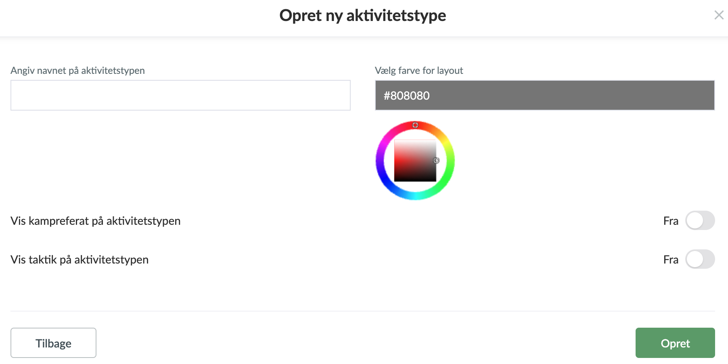
Task: Click the activity type name input field
Action: (180, 95)
